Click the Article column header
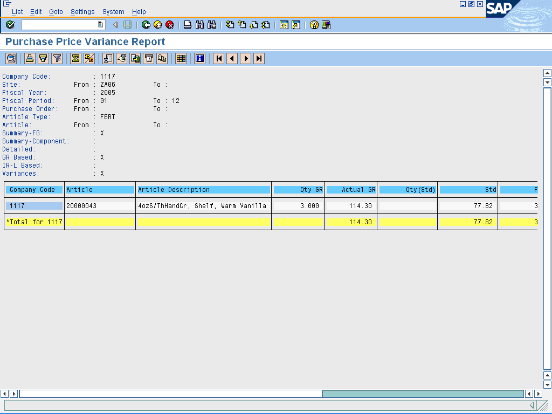This screenshot has width=552, height=414. [100, 190]
